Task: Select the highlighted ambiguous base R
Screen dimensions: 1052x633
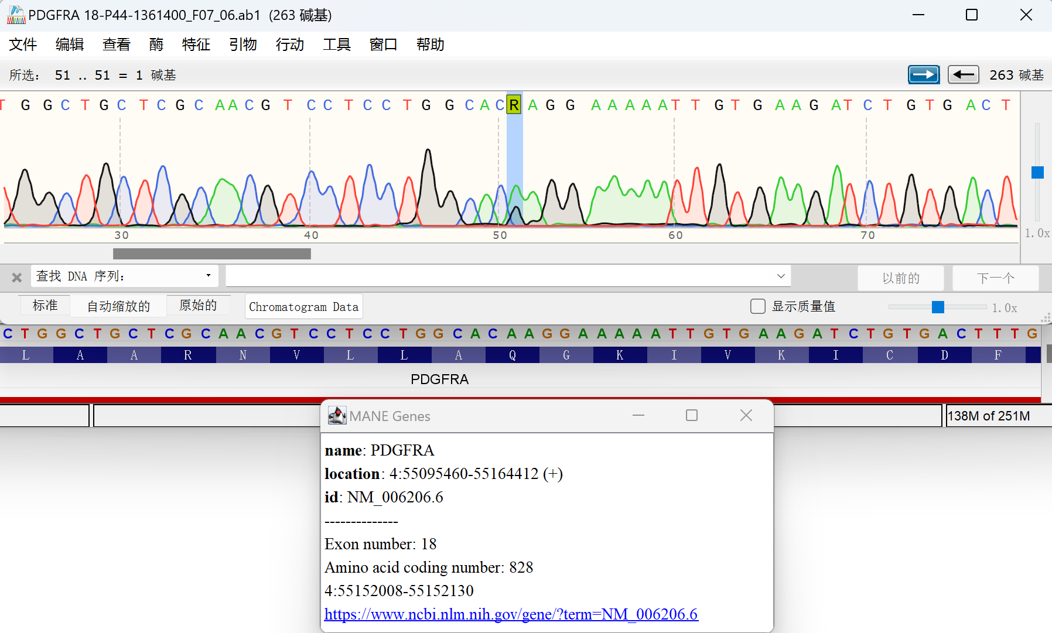Action: tap(514, 104)
